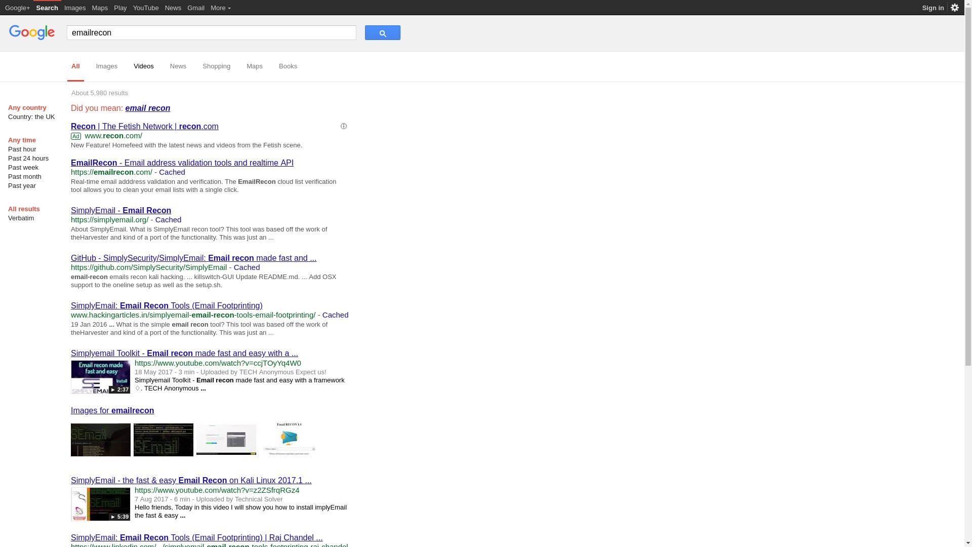Image resolution: width=972 pixels, height=547 pixels.
Task: Switch to the Shopping results tab
Action: pos(217,66)
